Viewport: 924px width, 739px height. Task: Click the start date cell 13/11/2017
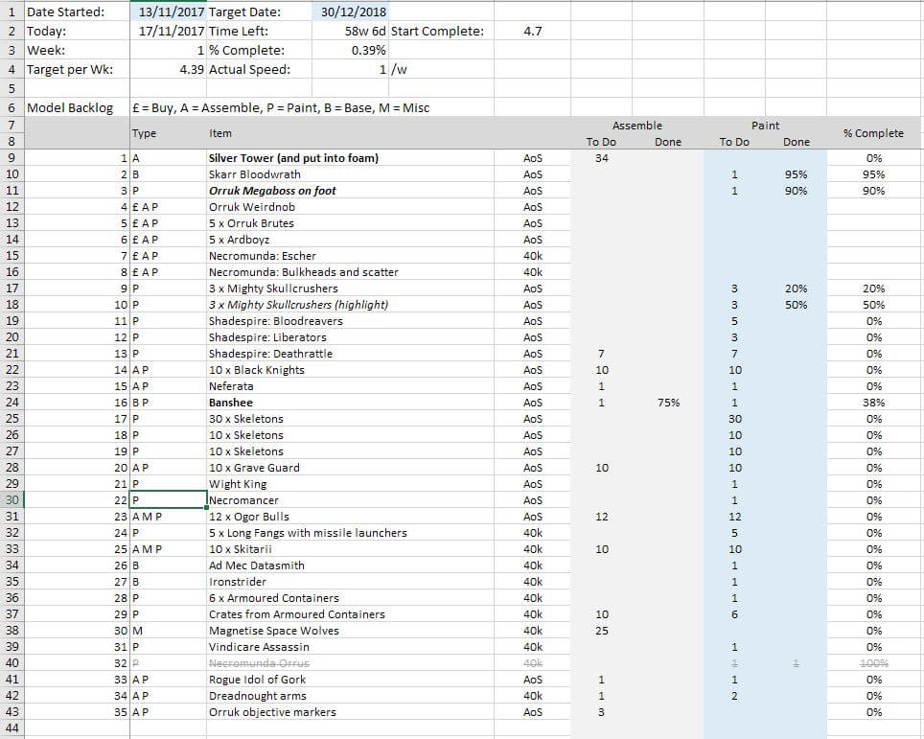[x=168, y=12]
